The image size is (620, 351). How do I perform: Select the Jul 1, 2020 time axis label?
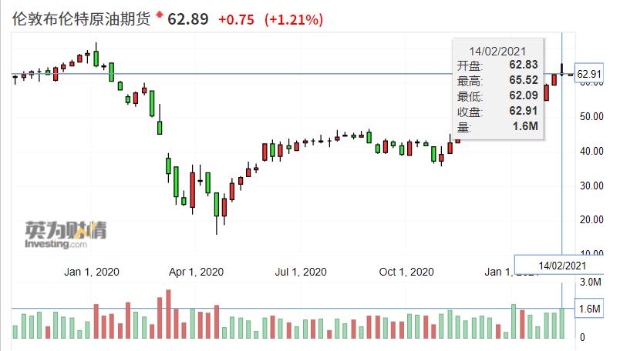click(301, 271)
